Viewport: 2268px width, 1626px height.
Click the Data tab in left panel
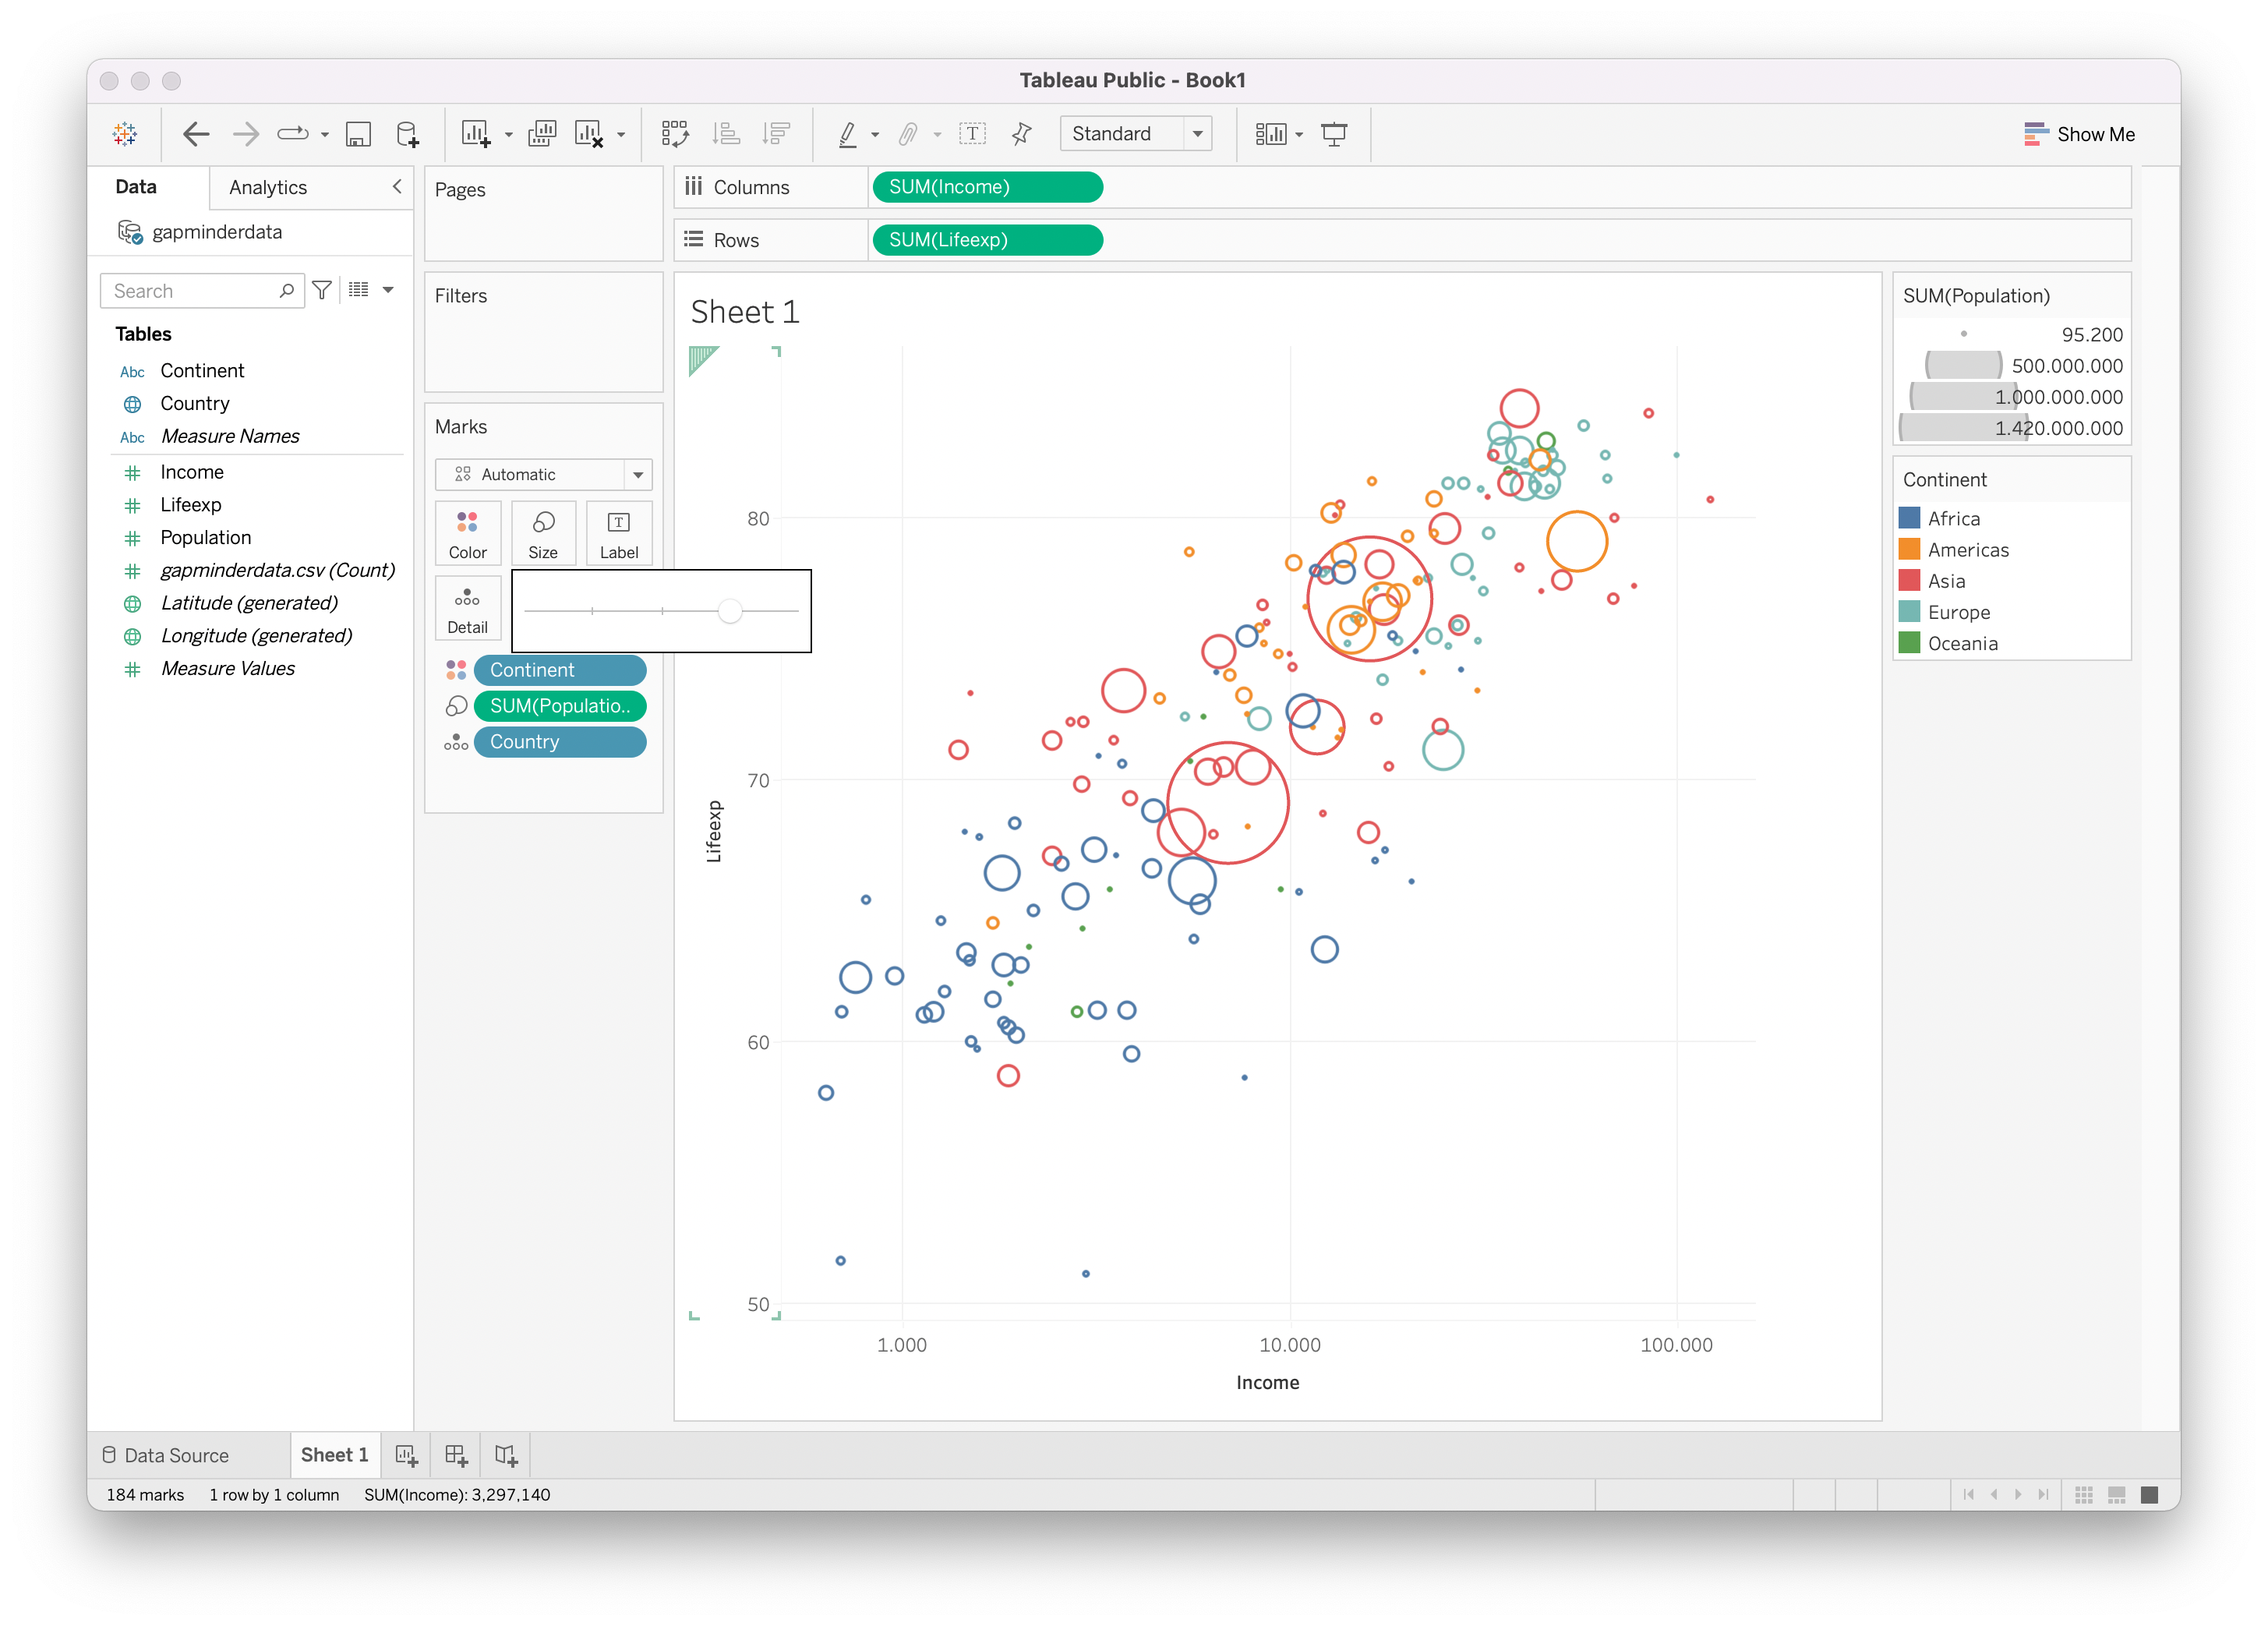pos(137,183)
